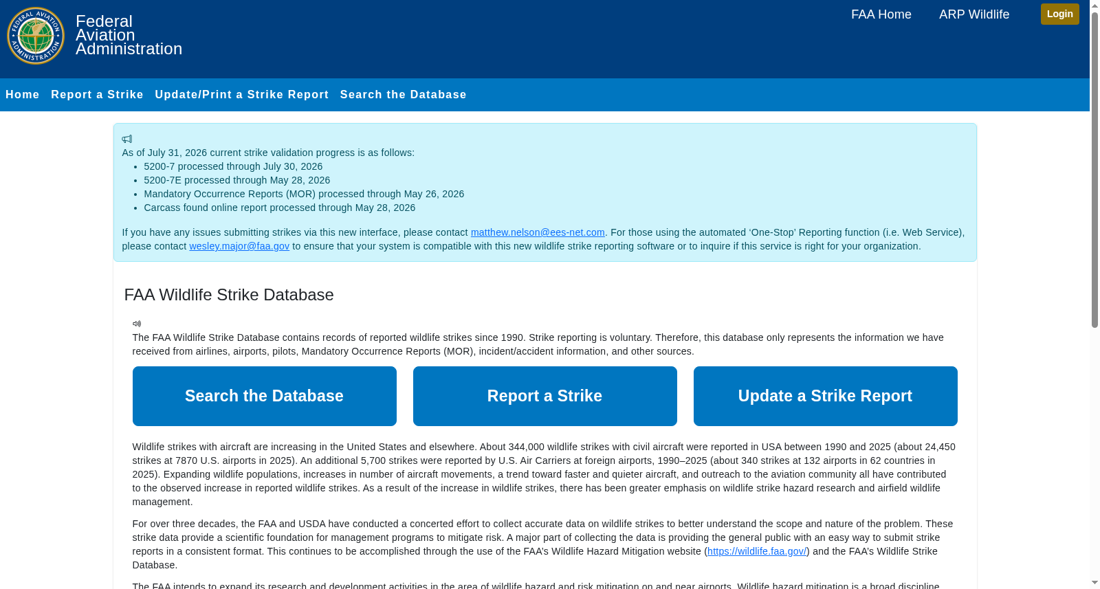Click the megaphone announcement icon
The width and height of the screenshot is (1100, 589).
click(x=127, y=139)
